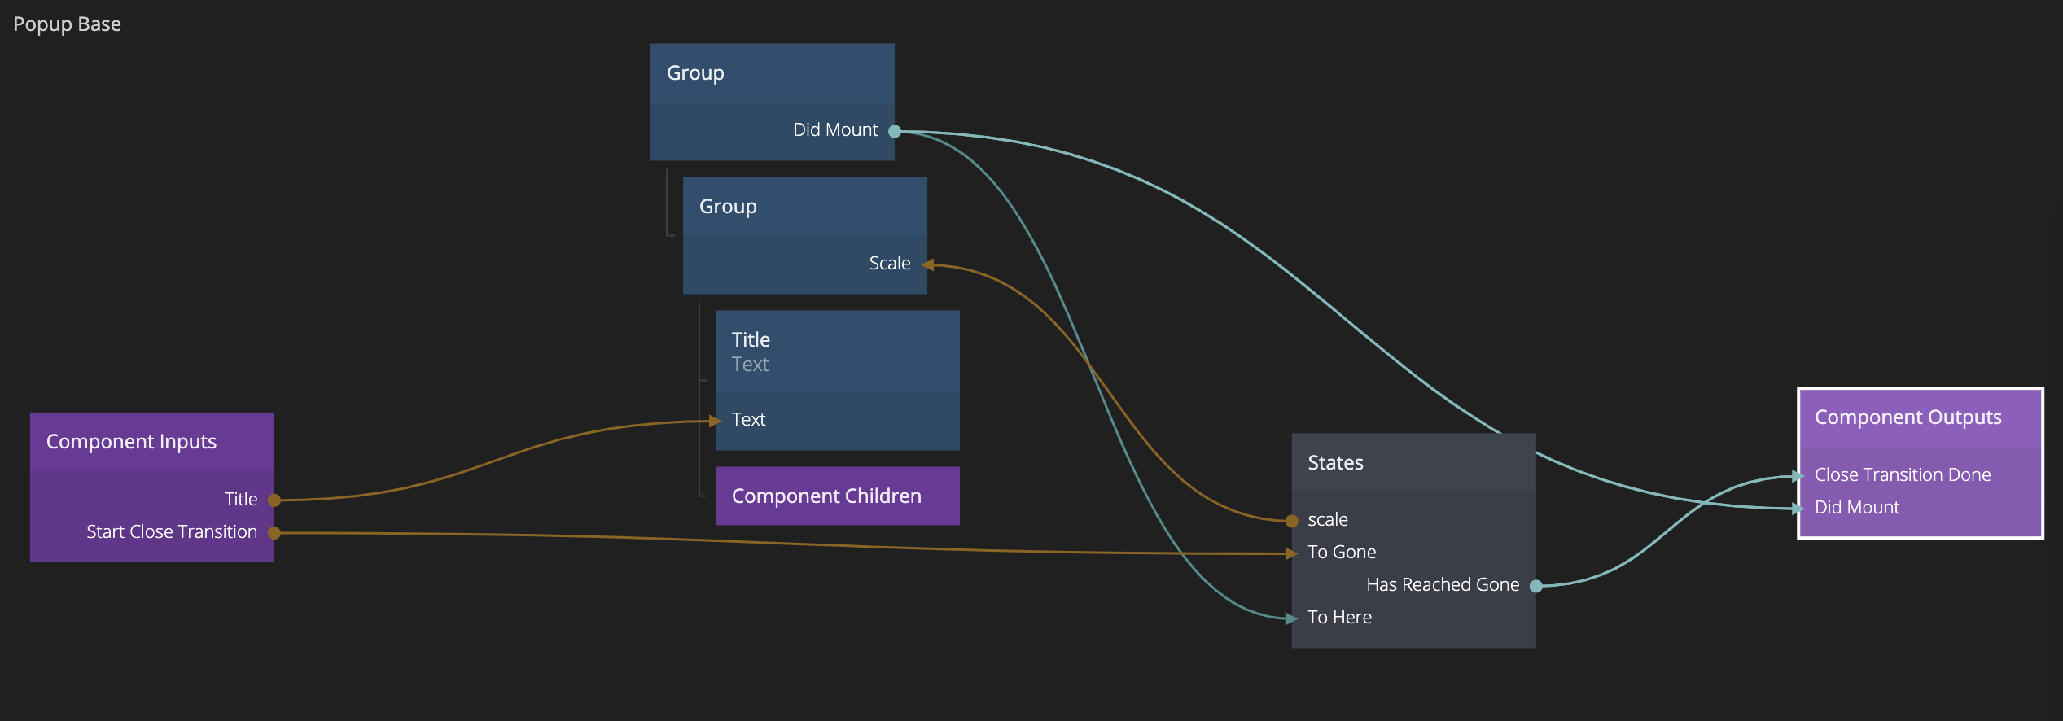Click the Close Transition Done input arrow

pyautogui.click(x=1799, y=476)
